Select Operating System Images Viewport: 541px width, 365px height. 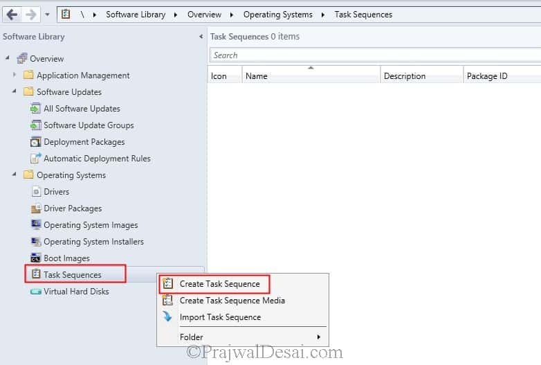click(x=91, y=225)
